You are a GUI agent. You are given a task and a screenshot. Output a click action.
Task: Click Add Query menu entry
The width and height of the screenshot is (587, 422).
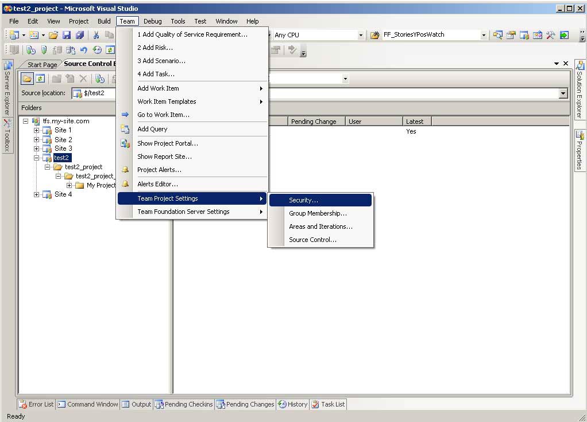pyautogui.click(x=192, y=130)
